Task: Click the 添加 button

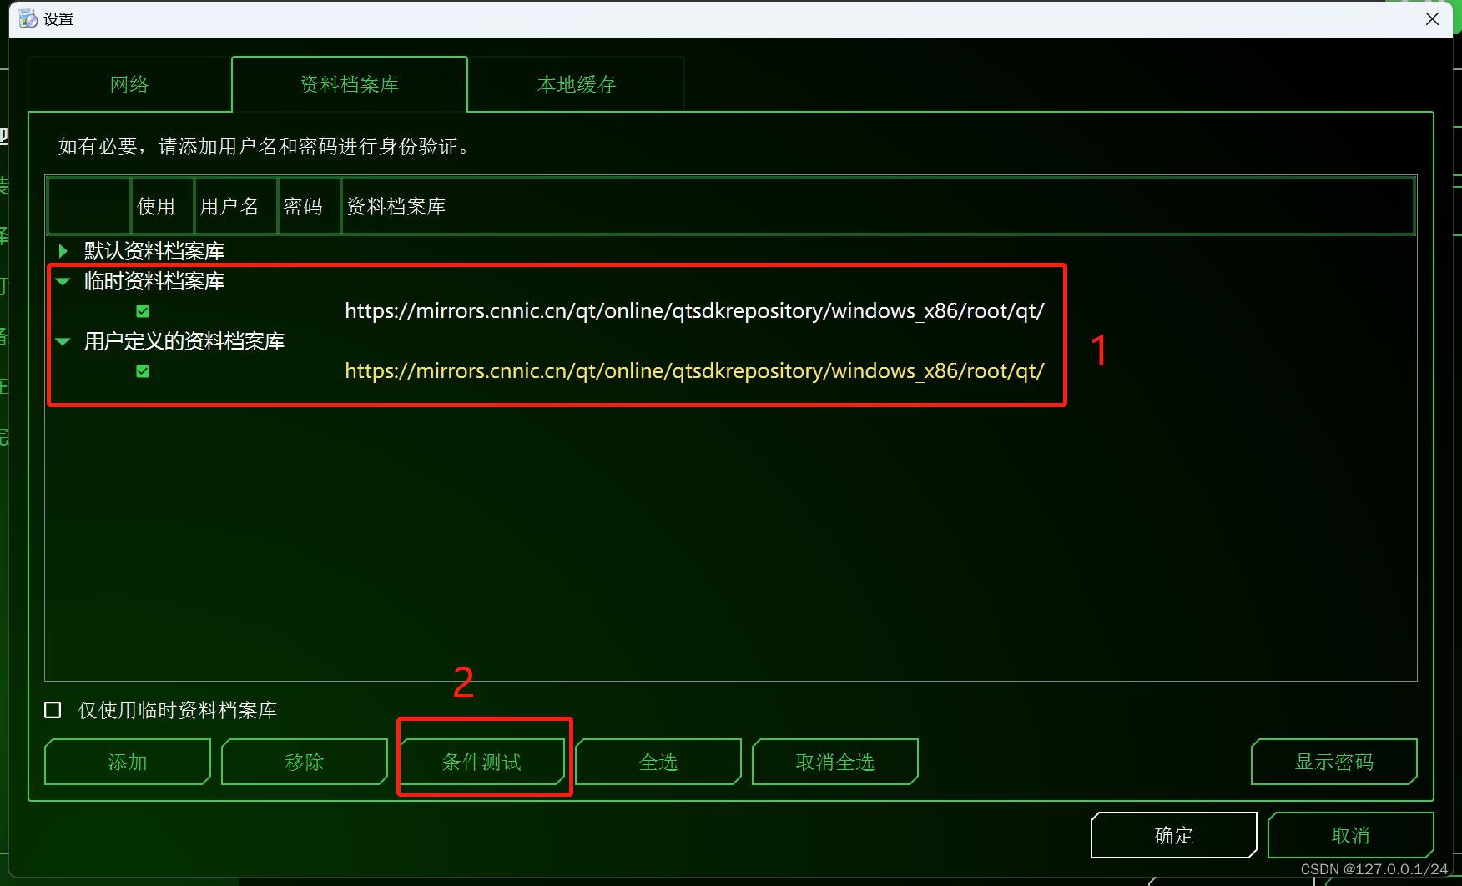Action: click(128, 762)
